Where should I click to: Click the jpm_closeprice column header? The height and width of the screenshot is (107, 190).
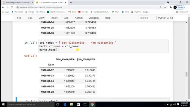point(86,59)
